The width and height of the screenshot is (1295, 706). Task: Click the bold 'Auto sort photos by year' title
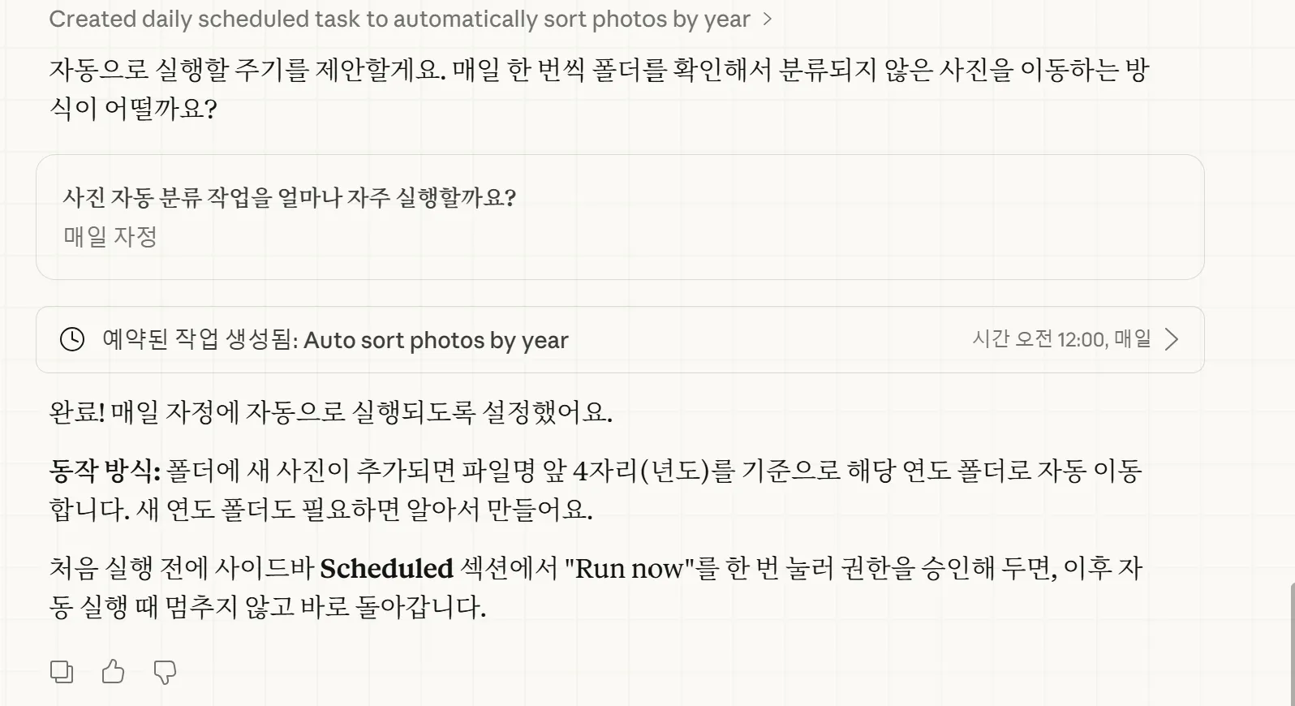[436, 339]
